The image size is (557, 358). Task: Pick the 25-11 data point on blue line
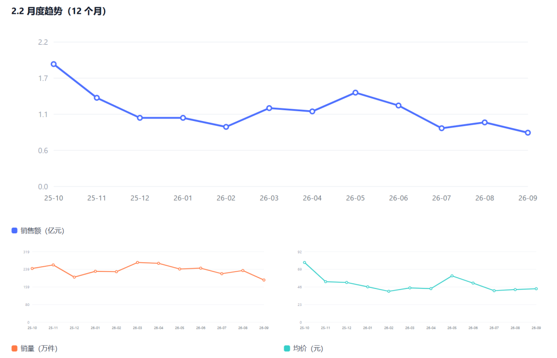pyautogui.click(x=96, y=97)
